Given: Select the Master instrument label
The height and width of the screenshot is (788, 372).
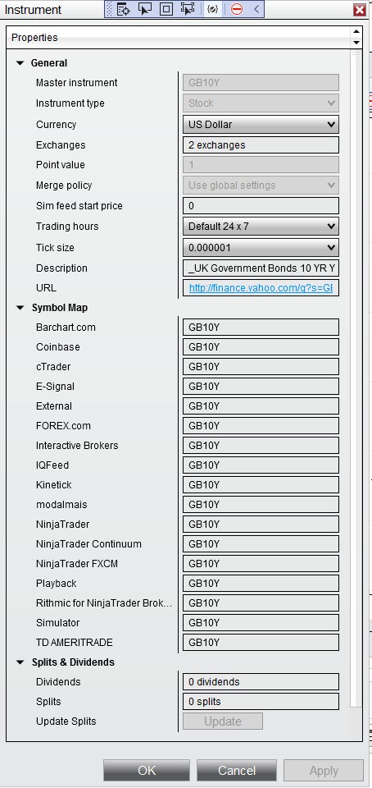Looking at the screenshot, I should [x=77, y=82].
